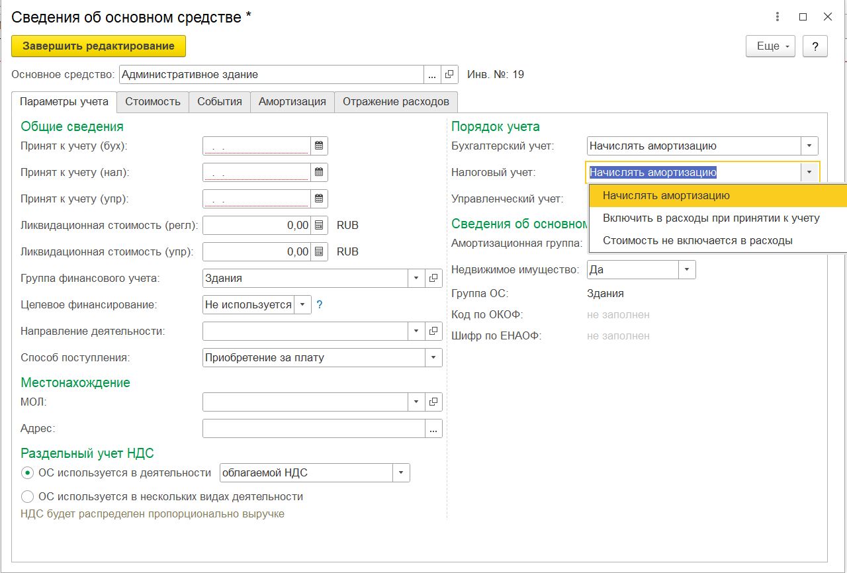Open calculator for Ликвидационная стоимость (регл)
Viewport: 847px width, 573px height.
click(319, 225)
